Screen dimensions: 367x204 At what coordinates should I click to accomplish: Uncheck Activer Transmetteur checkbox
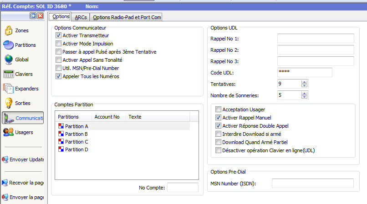58,35
